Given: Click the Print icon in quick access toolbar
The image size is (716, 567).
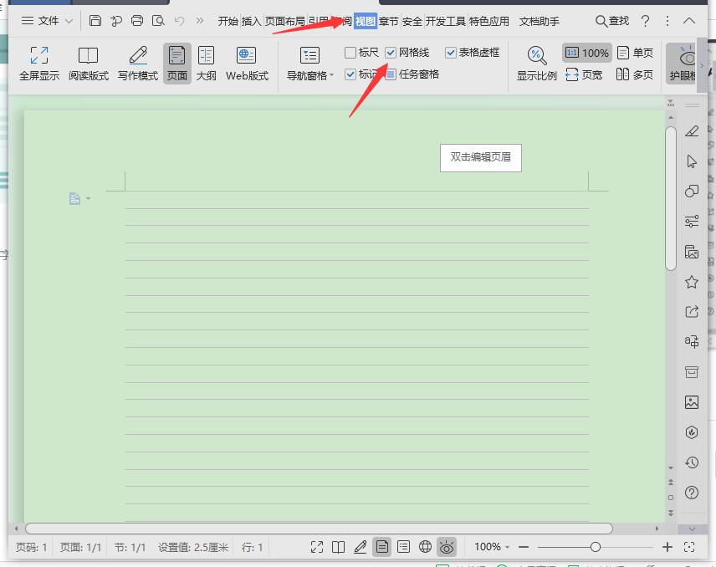Looking at the screenshot, I should [x=137, y=21].
